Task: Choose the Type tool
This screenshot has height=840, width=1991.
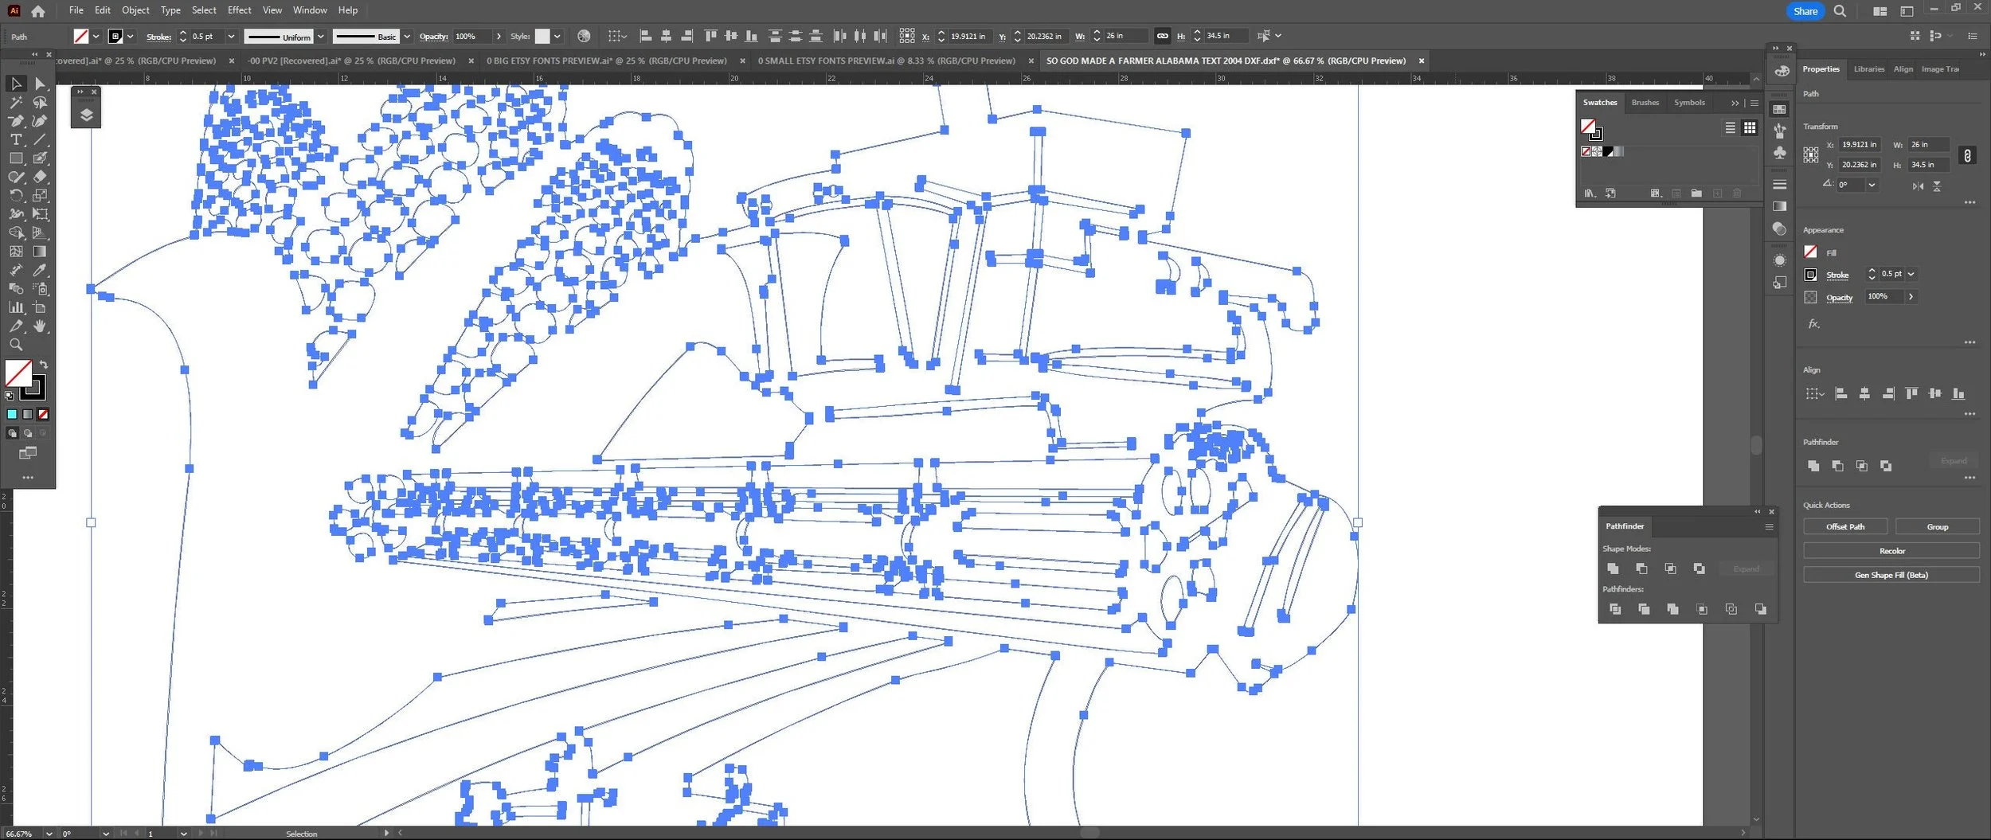Action: click(x=16, y=139)
